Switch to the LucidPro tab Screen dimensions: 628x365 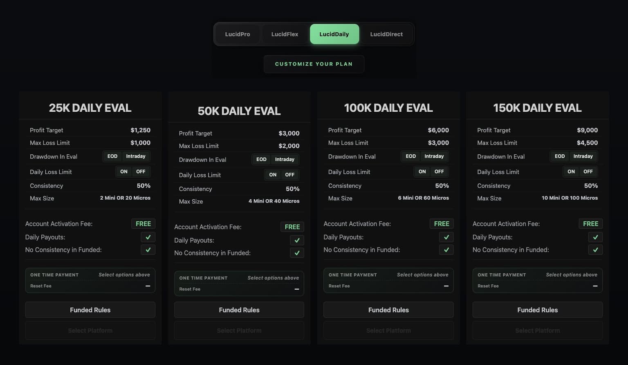tap(238, 34)
